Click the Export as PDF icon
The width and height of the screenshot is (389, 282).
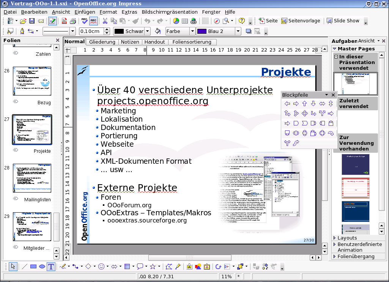coord(64,21)
